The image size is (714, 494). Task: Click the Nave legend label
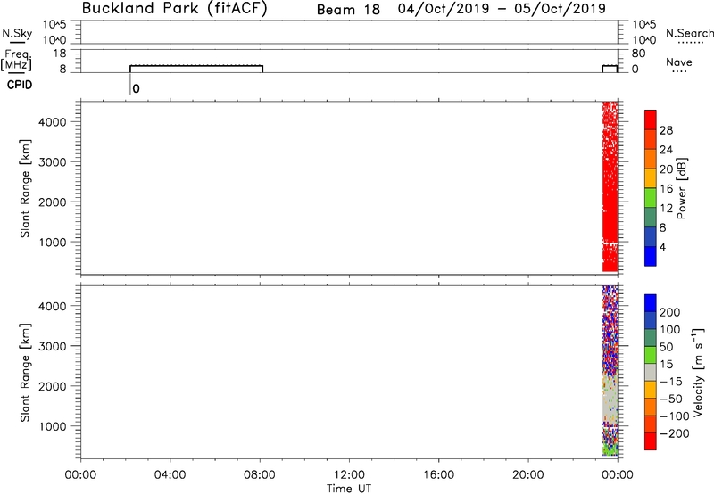pyautogui.click(x=679, y=62)
